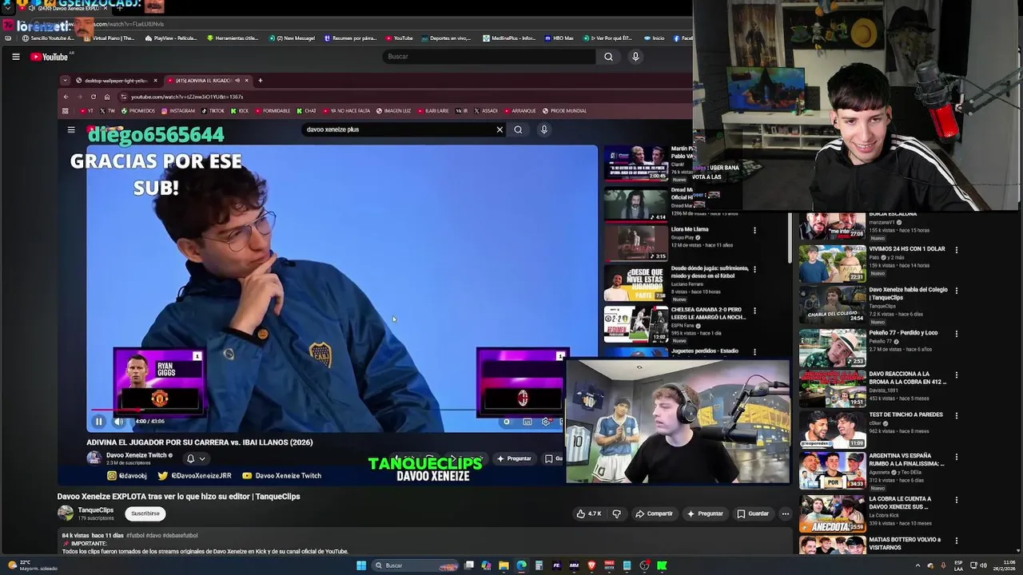Click inner player's search magnifier icon
The width and height of the screenshot is (1023, 575).
[x=518, y=129]
